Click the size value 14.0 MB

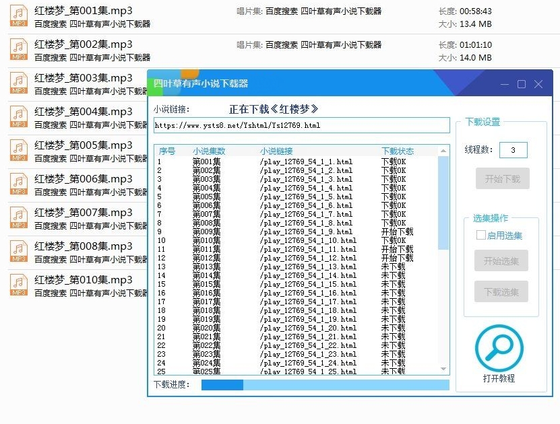click(475, 57)
